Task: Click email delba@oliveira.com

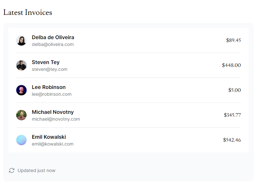Action: click(x=53, y=44)
